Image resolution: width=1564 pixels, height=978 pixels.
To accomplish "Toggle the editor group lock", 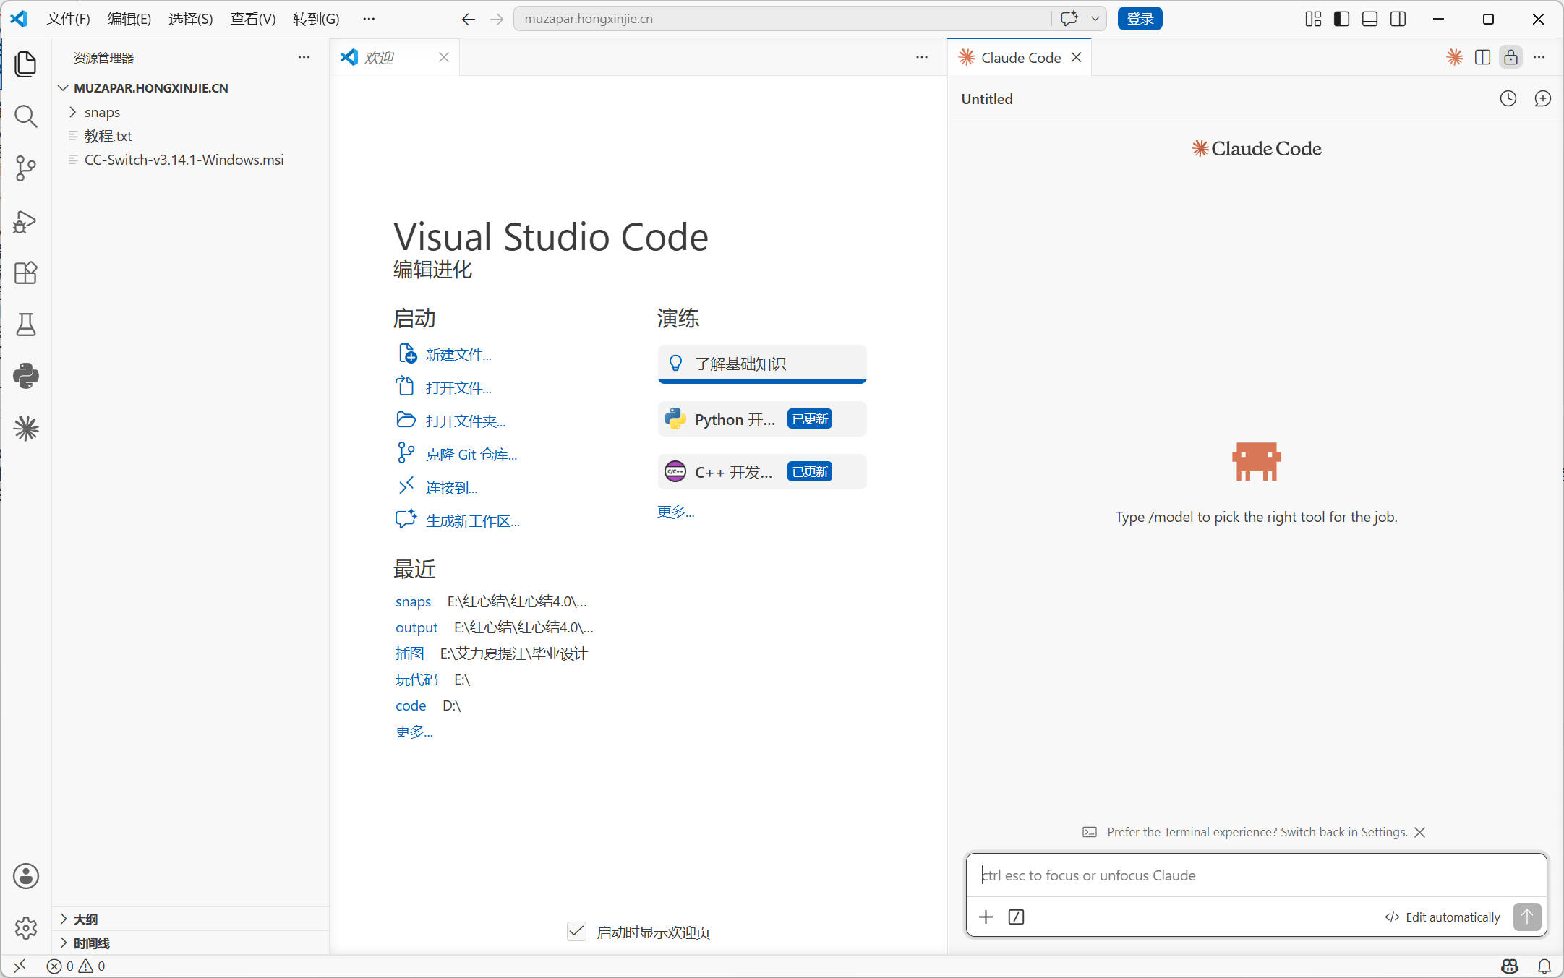I will click(1510, 57).
